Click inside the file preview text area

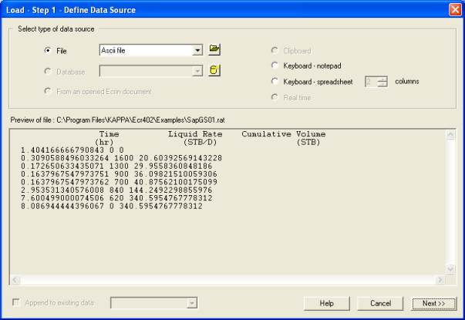click(231, 216)
